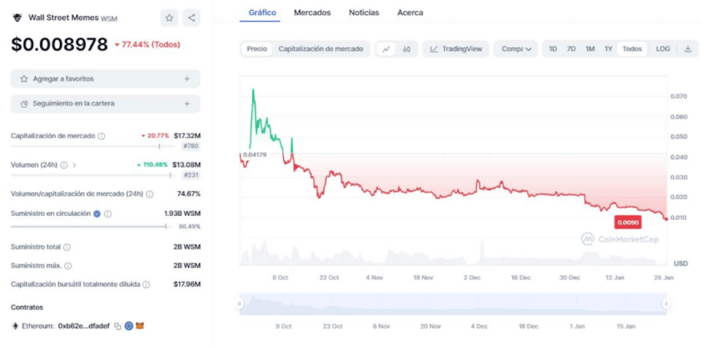Image resolution: width=705 pixels, height=348 pixels.
Task: Click the 0.070 price axis label
Action: coord(678,96)
